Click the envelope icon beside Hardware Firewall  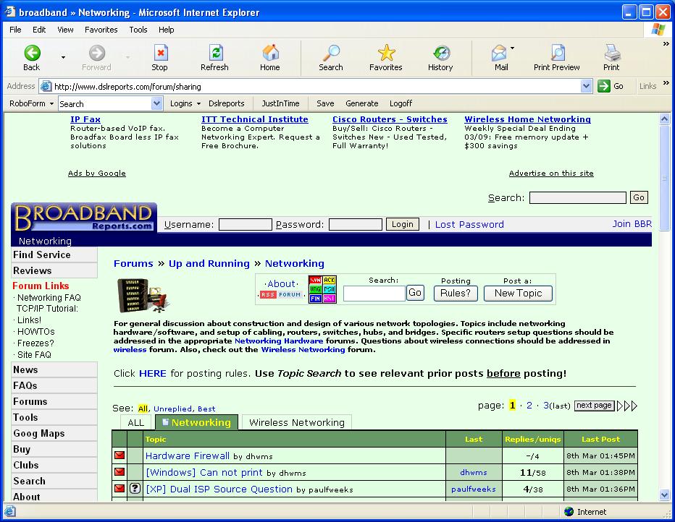click(x=120, y=455)
